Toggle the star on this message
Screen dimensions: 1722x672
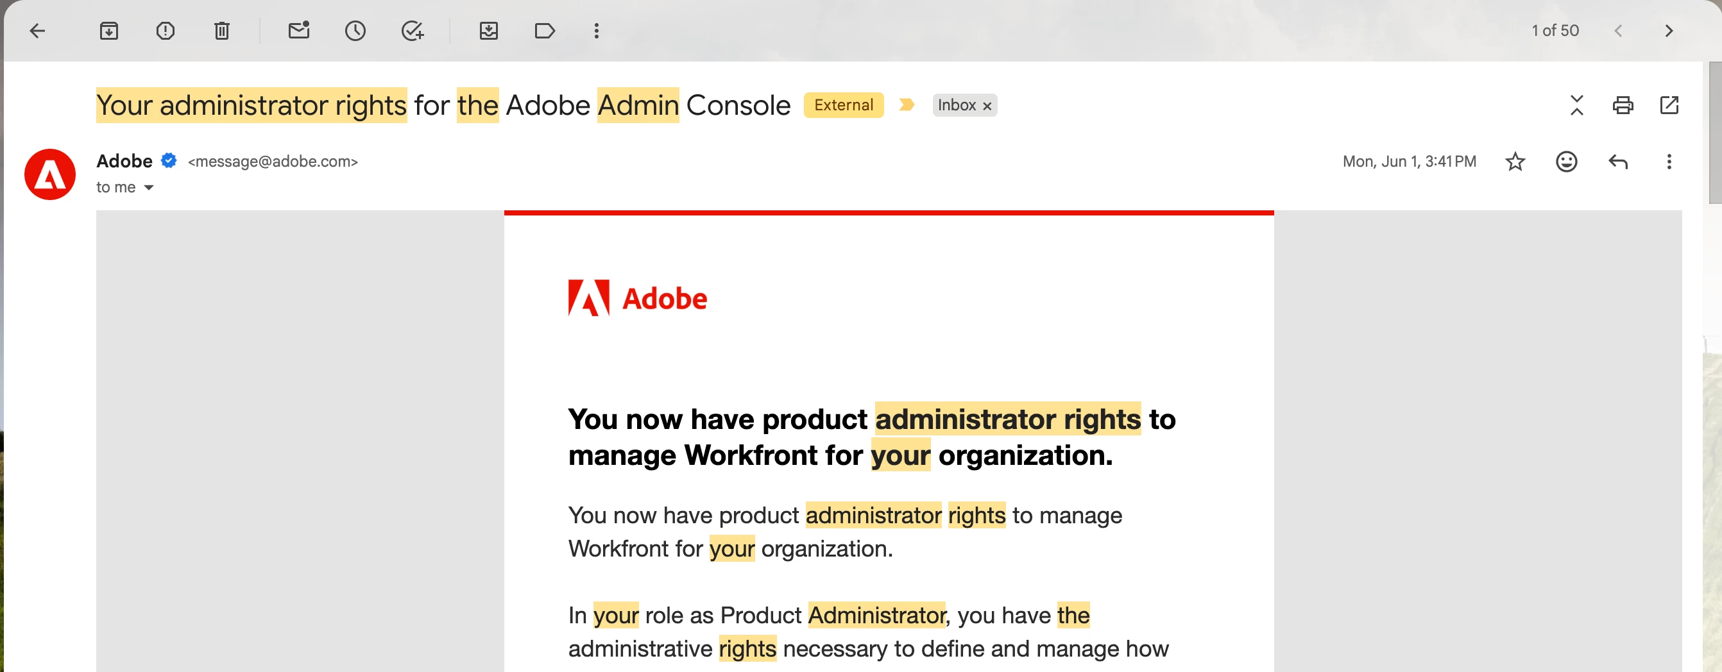[1515, 162]
